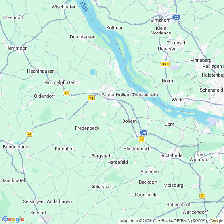Viewport: 224px width, 224px height.
Task: Click the 431 road shield near Uetersen
Action: pyautogui.click(x=165, y=64)
